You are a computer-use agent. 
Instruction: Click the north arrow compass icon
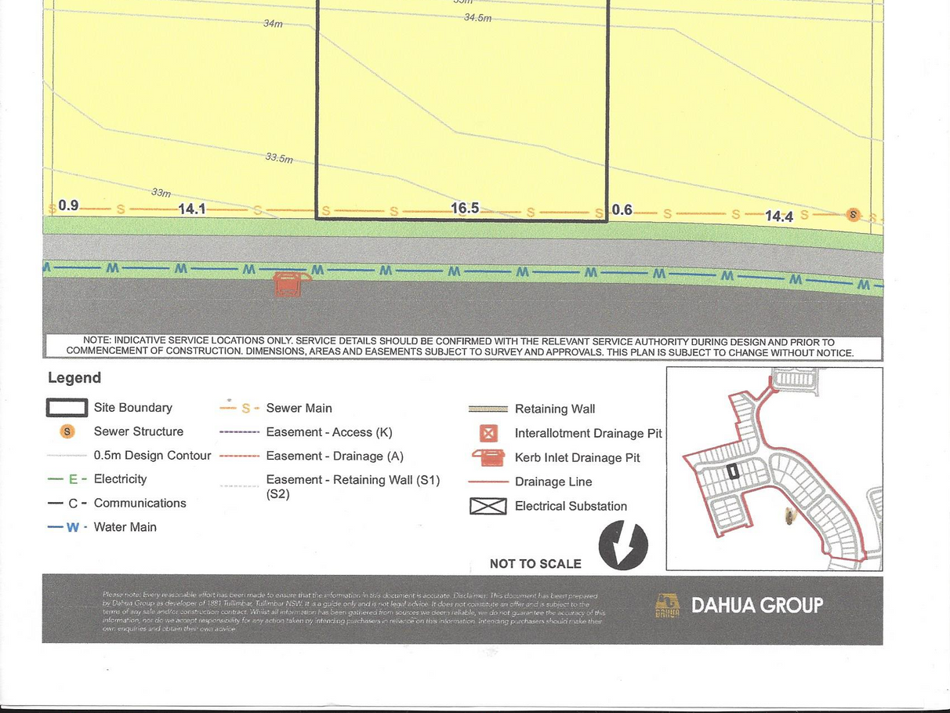pos(623,546)
